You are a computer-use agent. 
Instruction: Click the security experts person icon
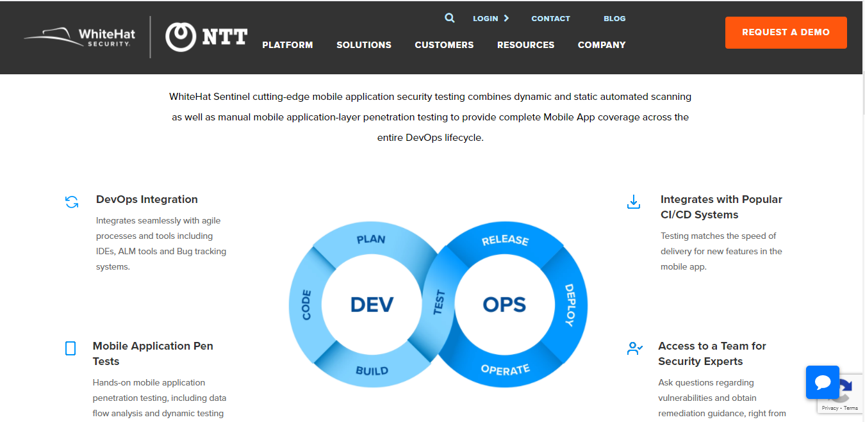pos(634,348)
